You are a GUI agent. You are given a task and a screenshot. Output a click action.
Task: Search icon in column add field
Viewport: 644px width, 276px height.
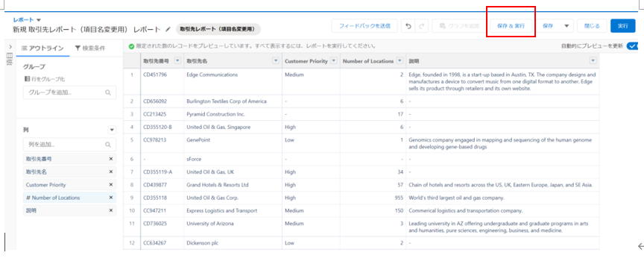point(108,145)
